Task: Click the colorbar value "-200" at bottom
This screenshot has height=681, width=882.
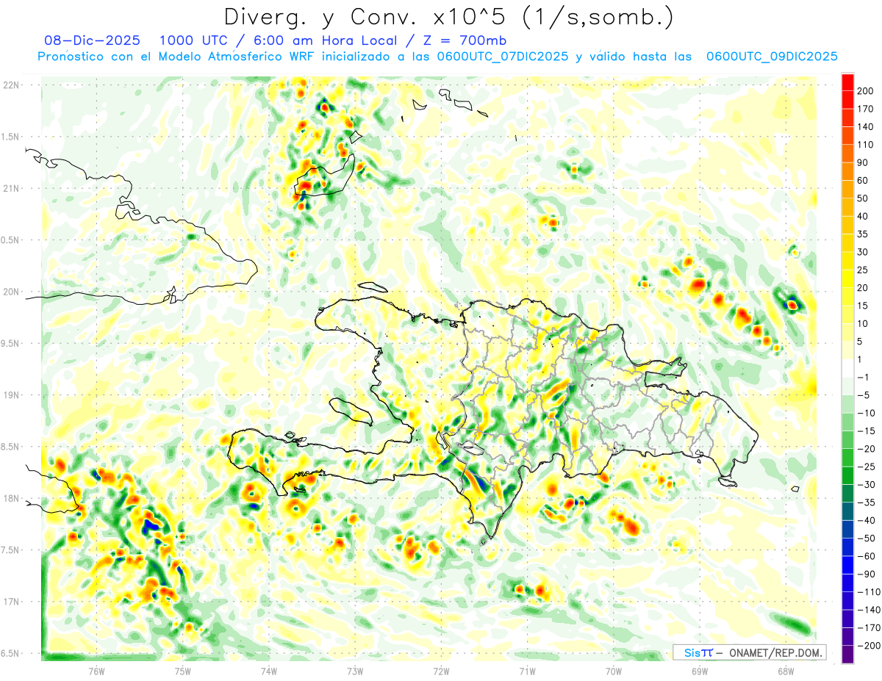Action: click(x=870, y=646)
